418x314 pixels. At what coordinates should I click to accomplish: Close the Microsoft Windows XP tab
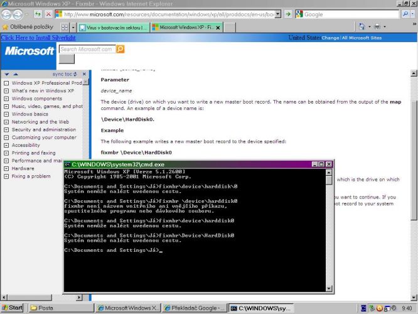point(218,28)
